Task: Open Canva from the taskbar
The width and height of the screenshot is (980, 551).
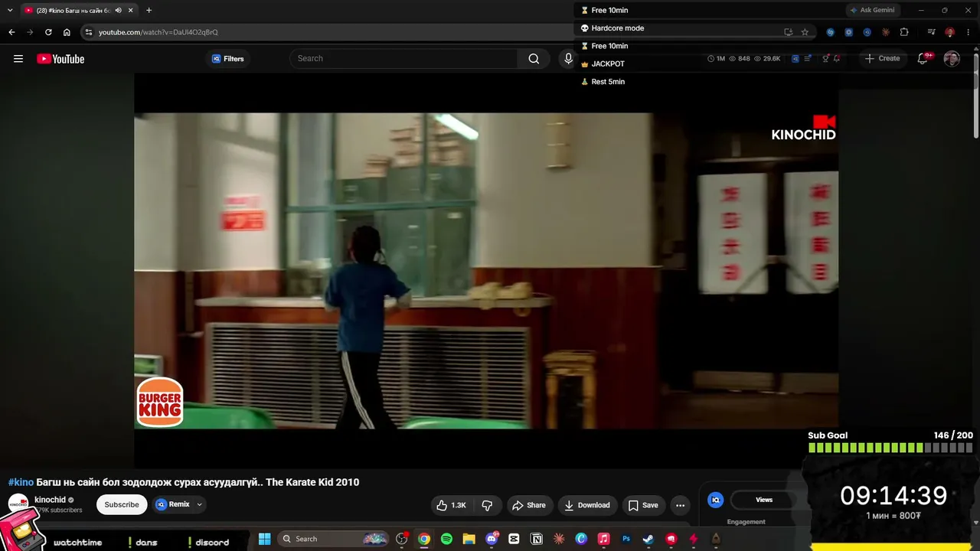Action: (x=581, y=539)
